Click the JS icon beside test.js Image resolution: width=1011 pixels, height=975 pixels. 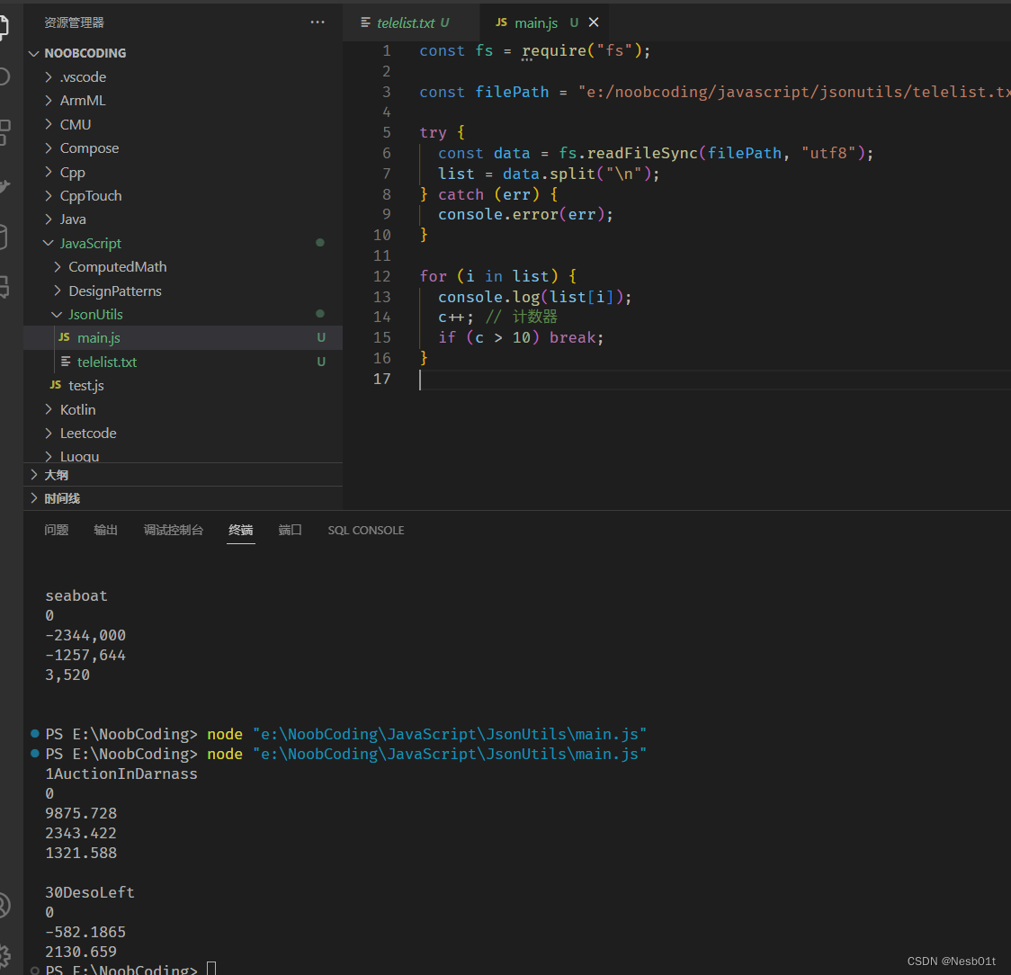(x=56, y=385)
